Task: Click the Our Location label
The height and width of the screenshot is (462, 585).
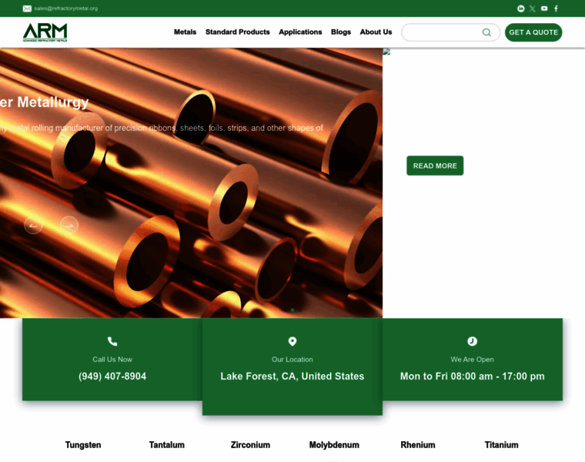Action: pos(292,360)
